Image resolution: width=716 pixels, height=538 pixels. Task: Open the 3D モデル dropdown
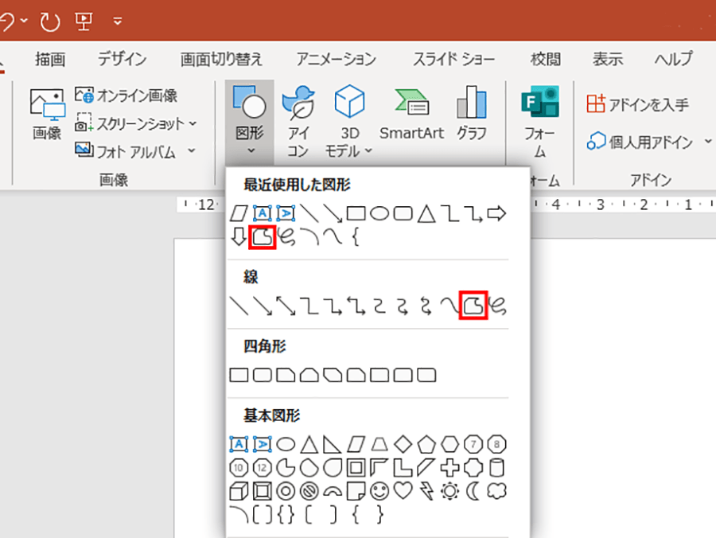[349, 120]
